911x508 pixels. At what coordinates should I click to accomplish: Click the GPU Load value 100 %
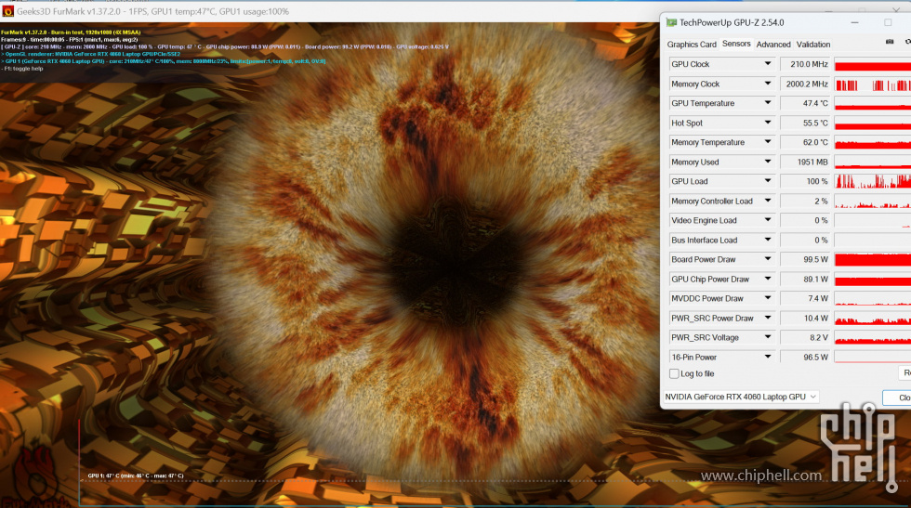(x=805, y=182)
